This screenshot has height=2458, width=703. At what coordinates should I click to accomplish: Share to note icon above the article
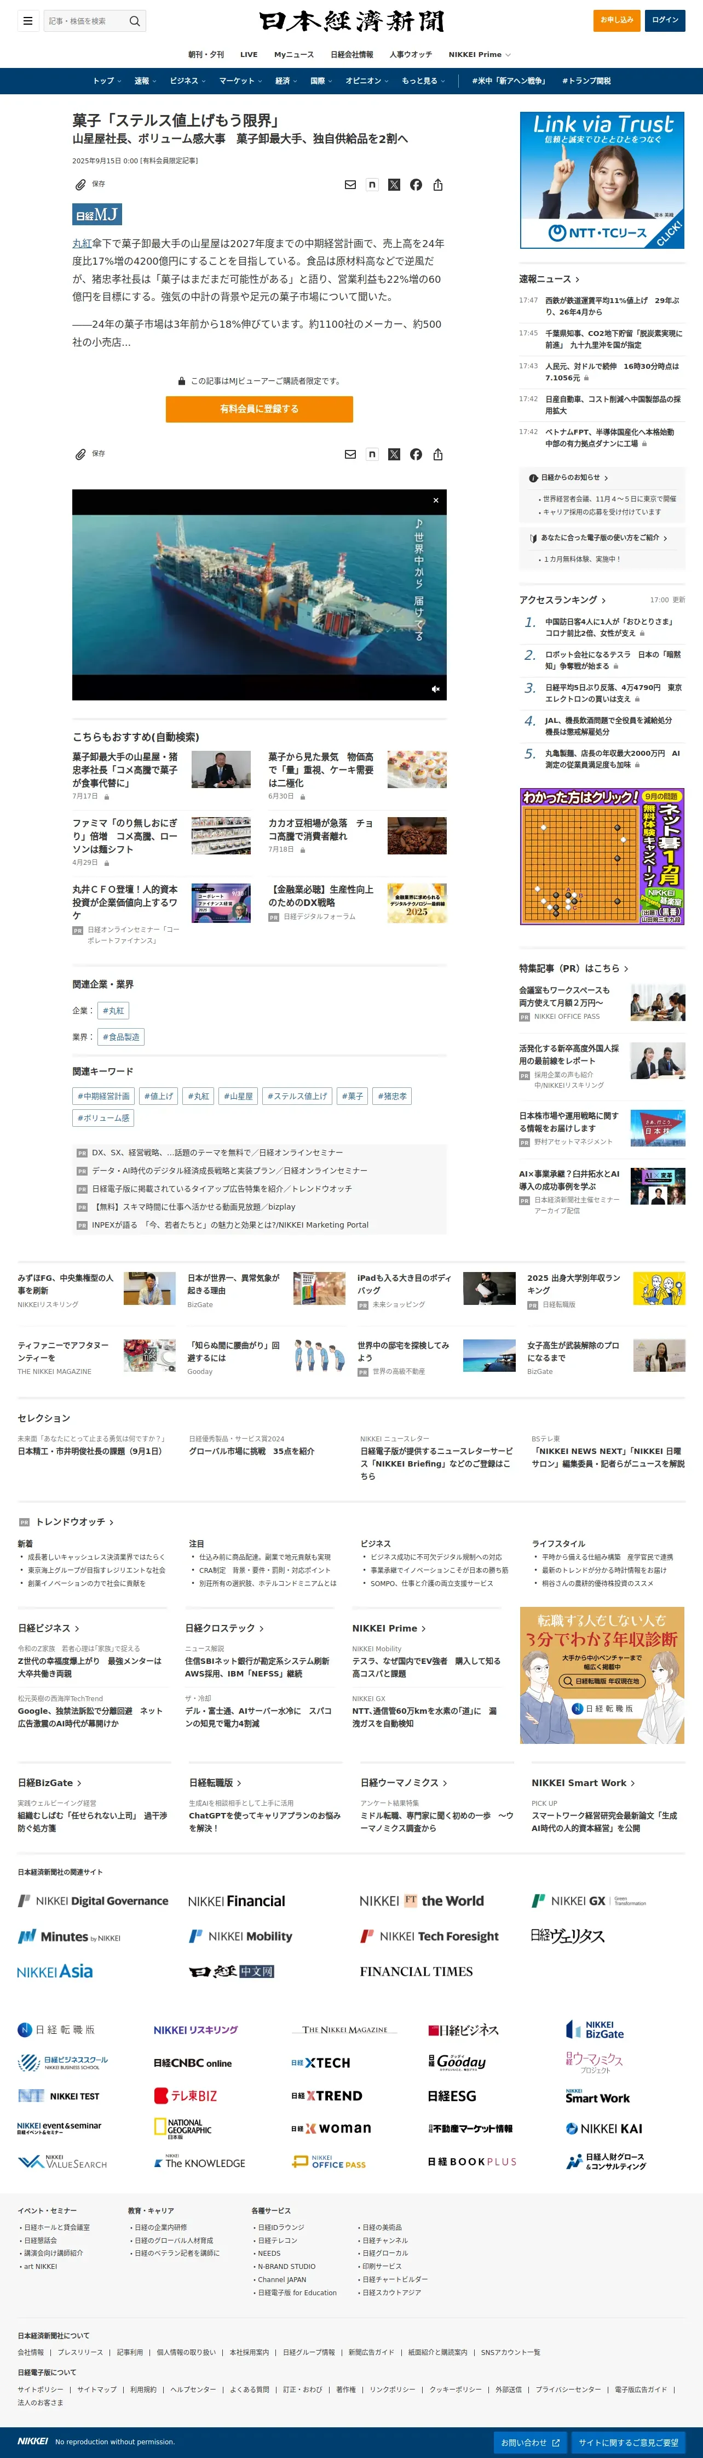point(372,185)
